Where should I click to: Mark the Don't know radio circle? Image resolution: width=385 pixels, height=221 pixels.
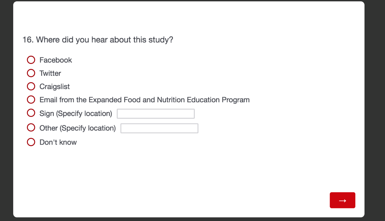click(31, 142)
